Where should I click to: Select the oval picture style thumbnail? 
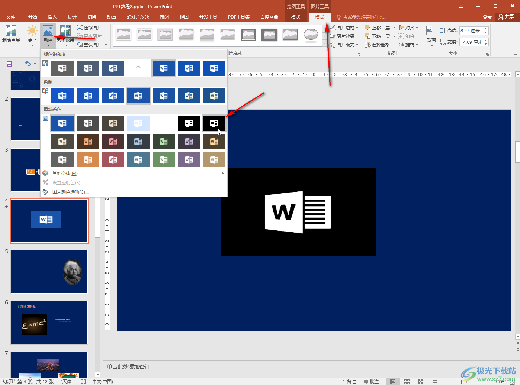pyautogui.click(x=311, y=35)
